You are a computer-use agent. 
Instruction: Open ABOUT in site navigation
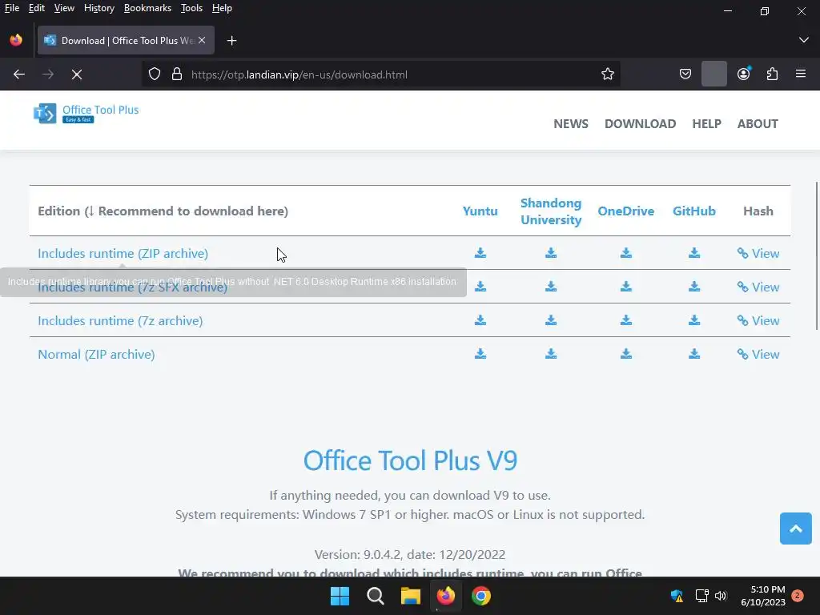[x=758, y=123]
